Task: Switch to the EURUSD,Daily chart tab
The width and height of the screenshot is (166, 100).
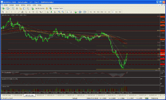Action: 18,95
